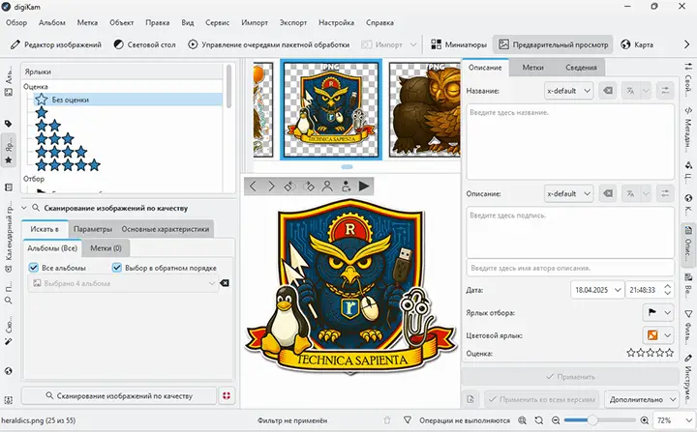Click the zoom out magnifier in status bar
The height and width of the screenshot is (432, 697).
point(556,420)
